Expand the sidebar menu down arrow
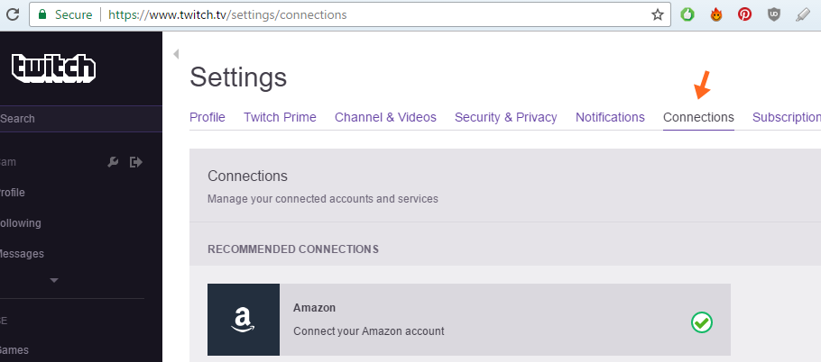Screen dimensions: 821x362 pos(54,281)
